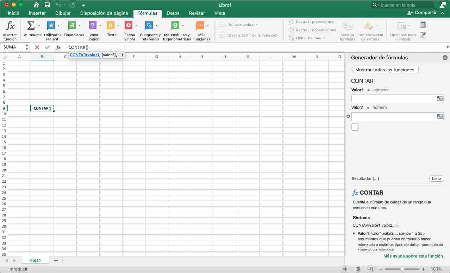Cancel formula entry with the red X
Image resolution: width=450 pixels, height=273 pixels.
(x=37, y=47)
